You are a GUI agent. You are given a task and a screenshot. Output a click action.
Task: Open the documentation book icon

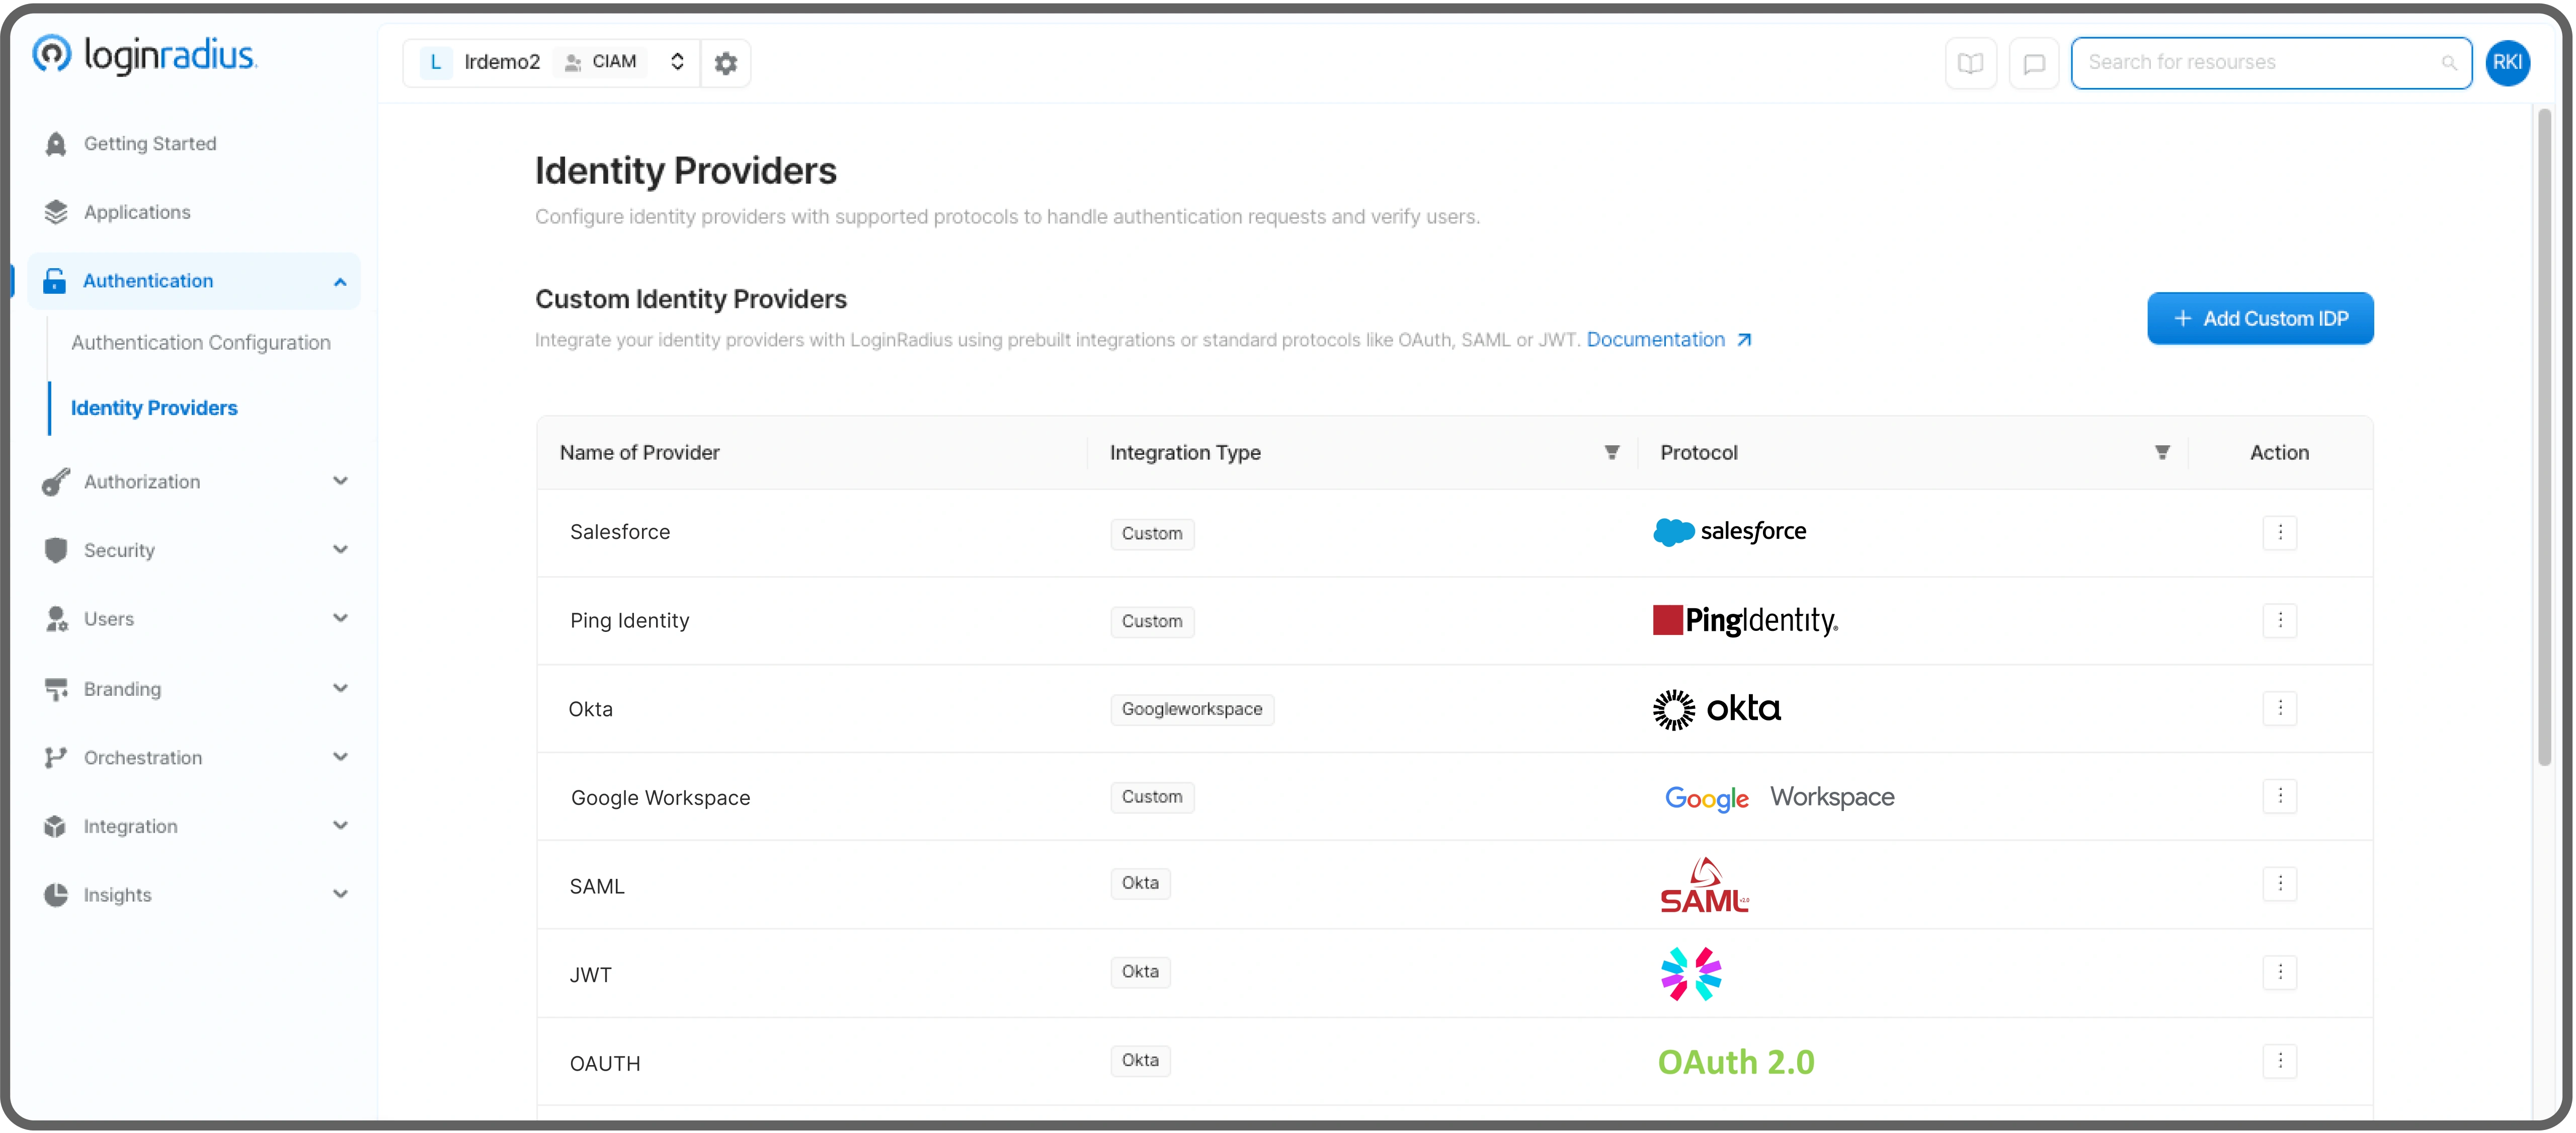(x=1970, y=62)
